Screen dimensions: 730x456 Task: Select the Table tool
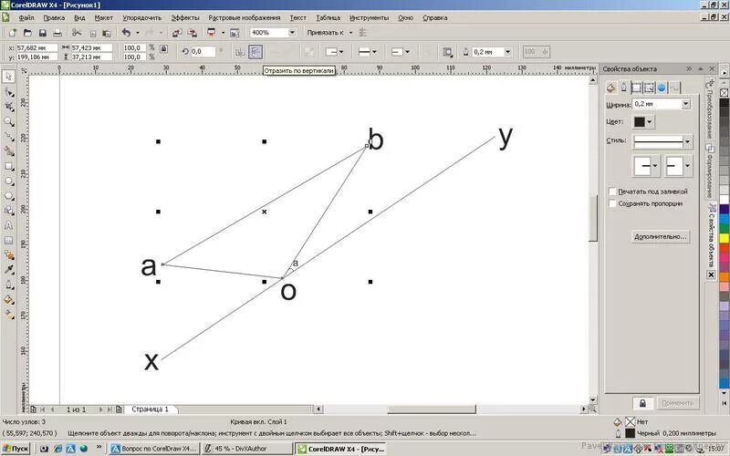pyautogui.click(x=9, y=241)
